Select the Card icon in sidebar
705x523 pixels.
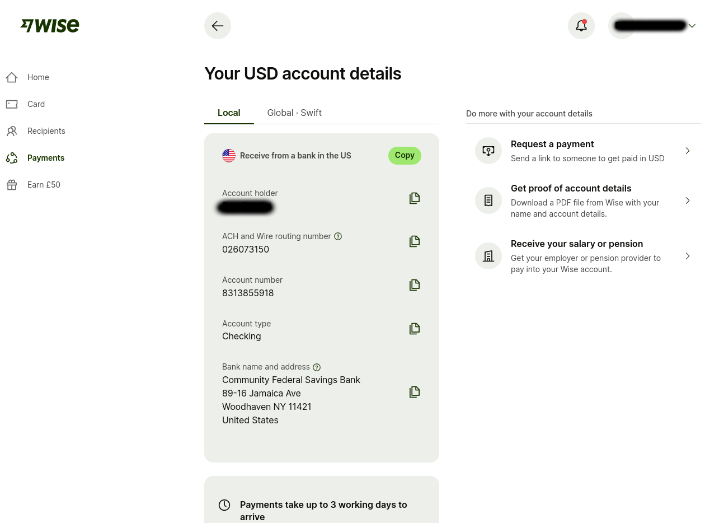(12, 104)
